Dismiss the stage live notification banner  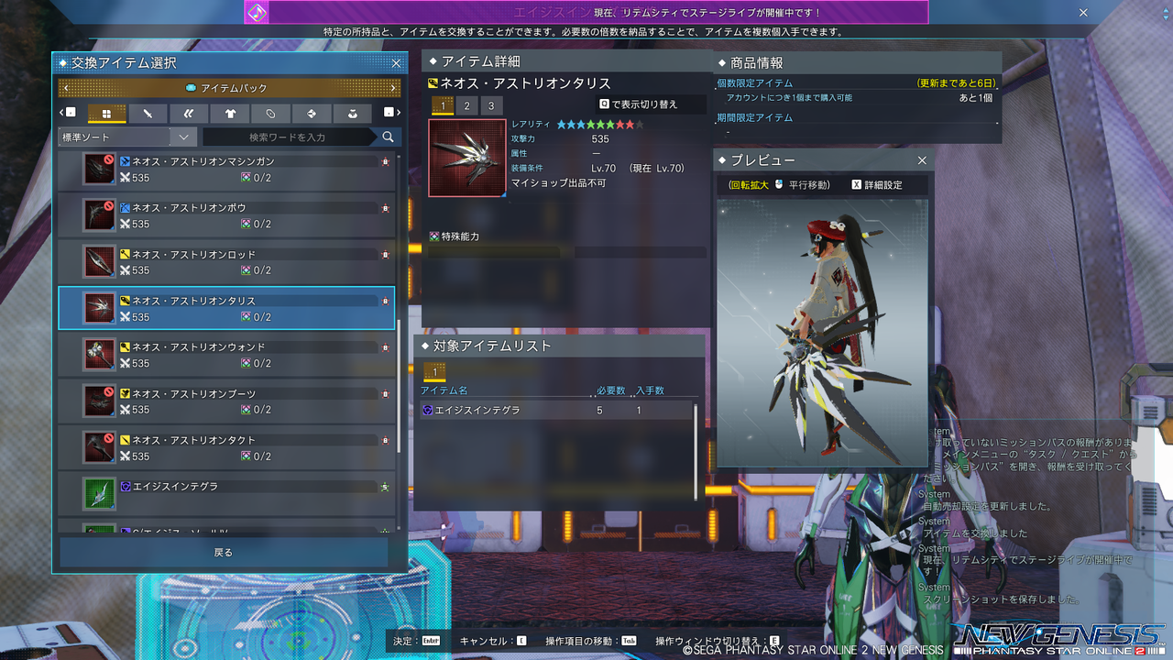pos(1083,13)
